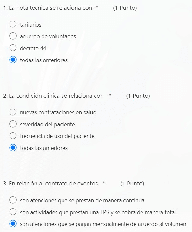Select radio for 'se prestan de manera continua'

click(13, 200)
